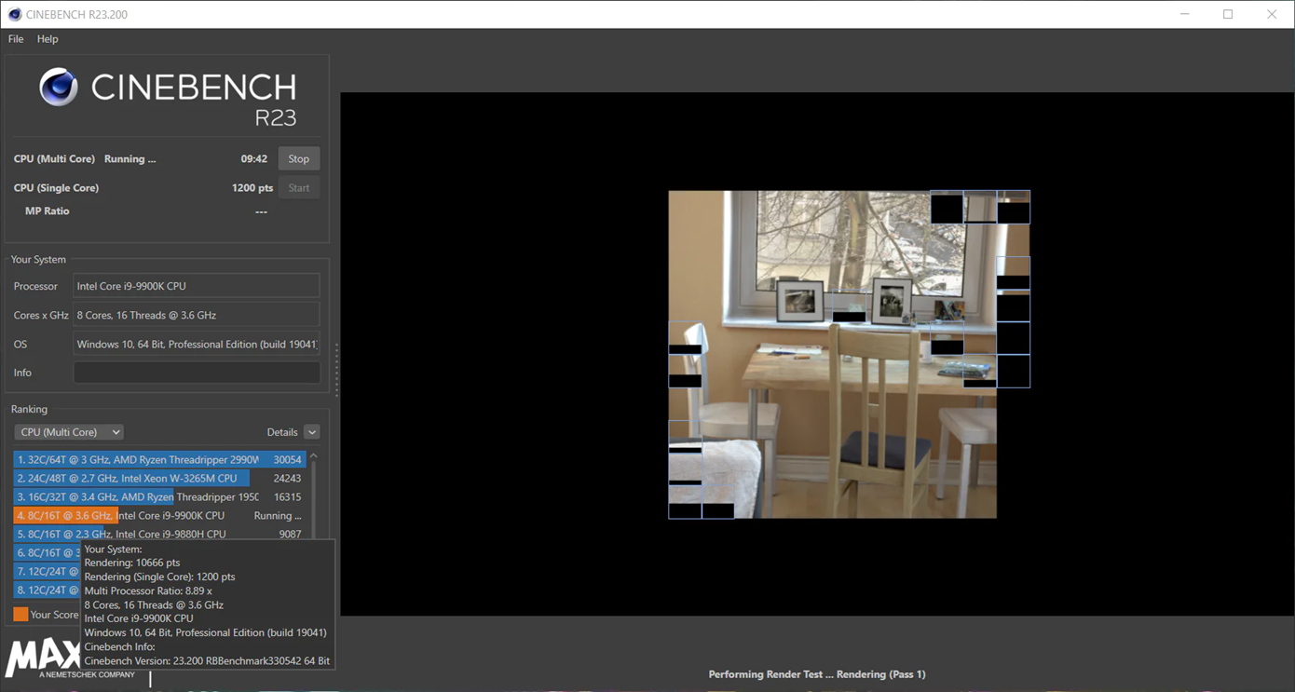1295x692 pixels.
Task: Open the CPU (Multi Core) ranking dropdown
Action: pyautogui.click(x=69, y=432)
